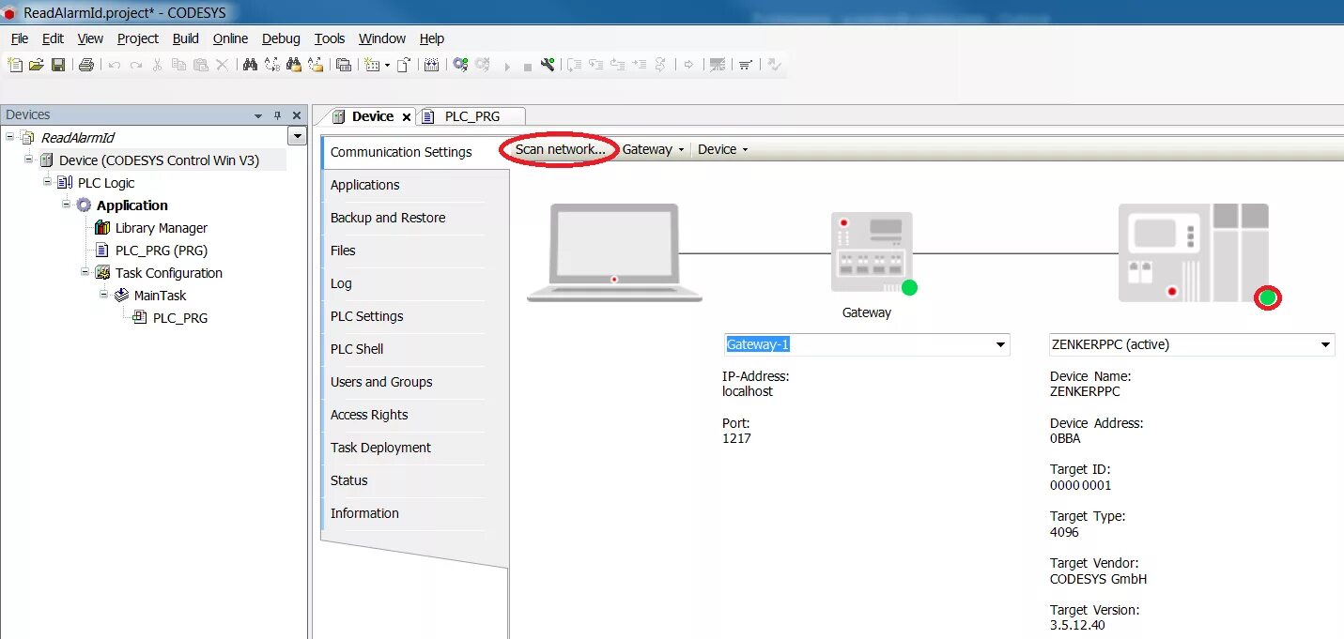Open the ZENKERPPC (active) device dropdown
The width and height of the screenshot is (1344, 639).
click(x=1325, y=345)
